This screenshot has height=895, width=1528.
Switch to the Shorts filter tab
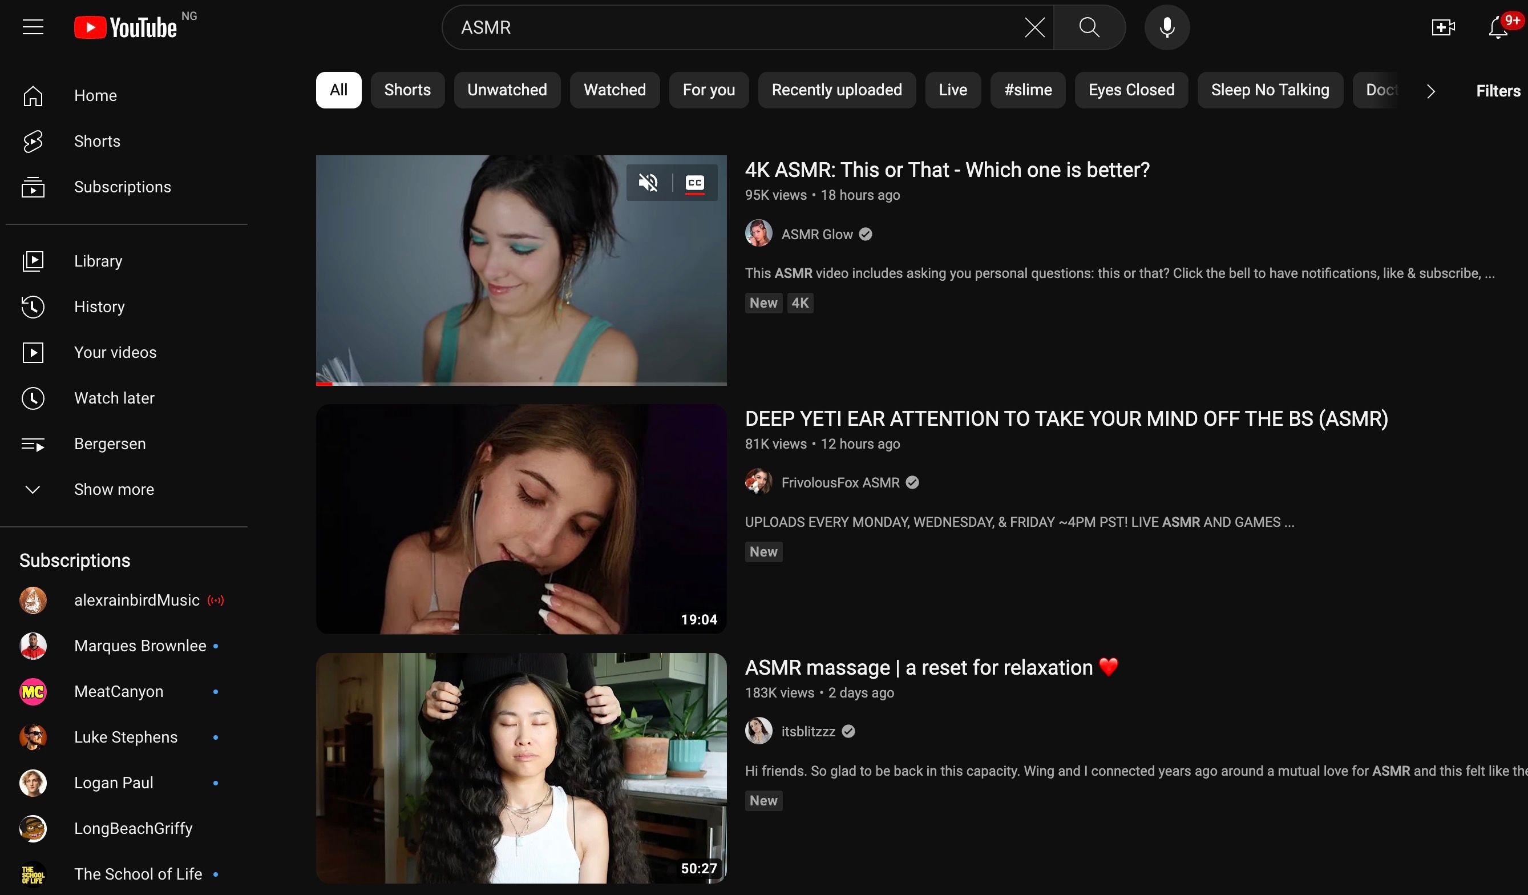click(407, 90)
